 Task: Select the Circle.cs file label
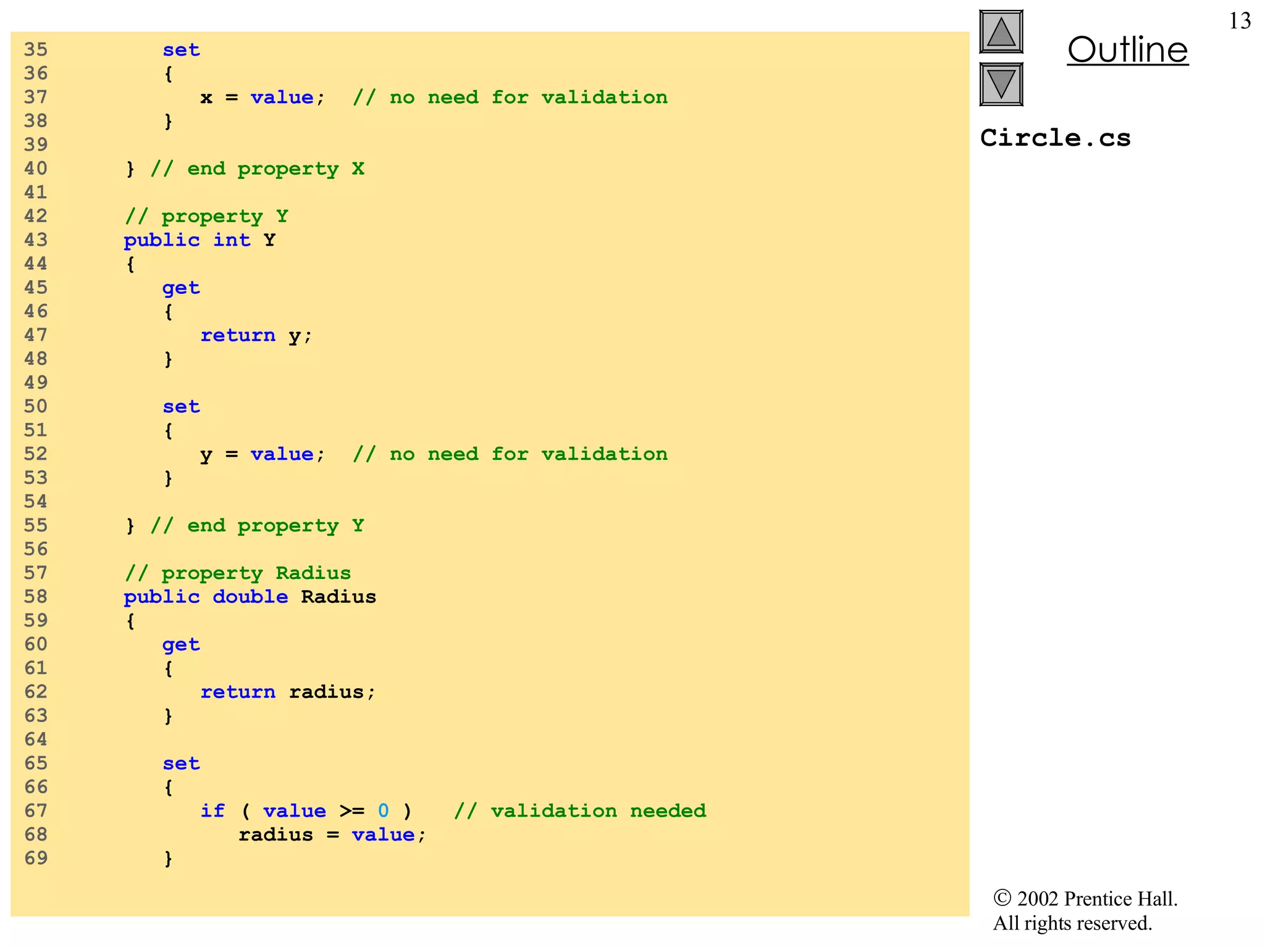click(1055, 138)
